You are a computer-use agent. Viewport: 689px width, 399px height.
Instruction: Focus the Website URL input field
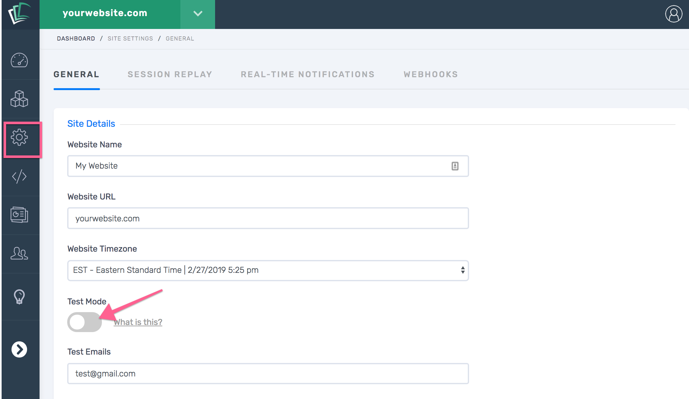(x=268, y=218)
